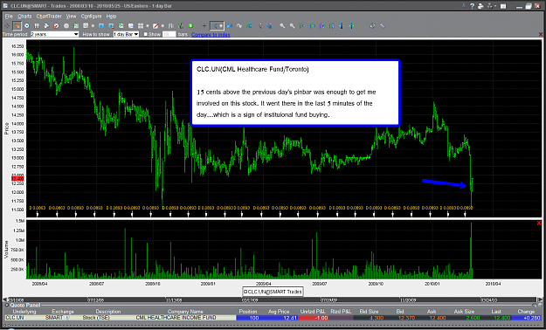Click the print icon in title bar

pos(480,6)
